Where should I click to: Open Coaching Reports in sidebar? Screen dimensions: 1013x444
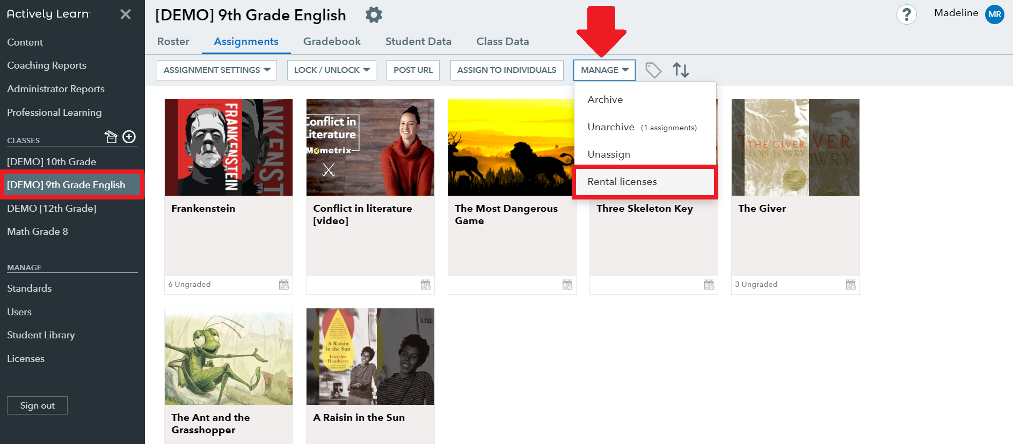pos(47,65)
